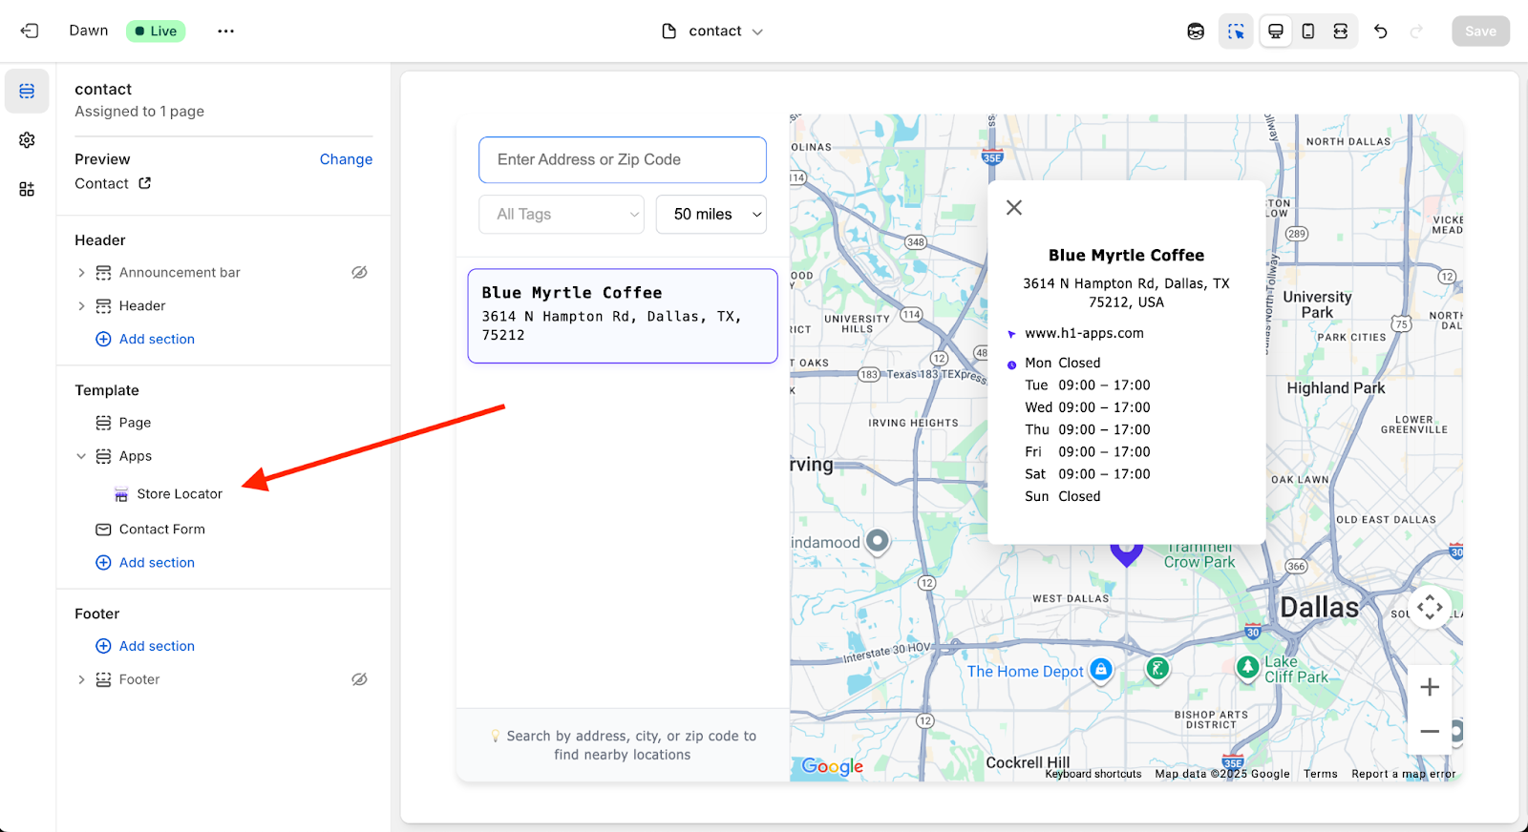Zoom in on the map with plus
This screenshot has height=832, width=1528.
point(1430,687)
